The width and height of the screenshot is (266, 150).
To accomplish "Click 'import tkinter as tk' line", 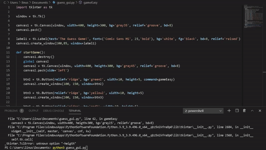I will click(x=34, y=7).
